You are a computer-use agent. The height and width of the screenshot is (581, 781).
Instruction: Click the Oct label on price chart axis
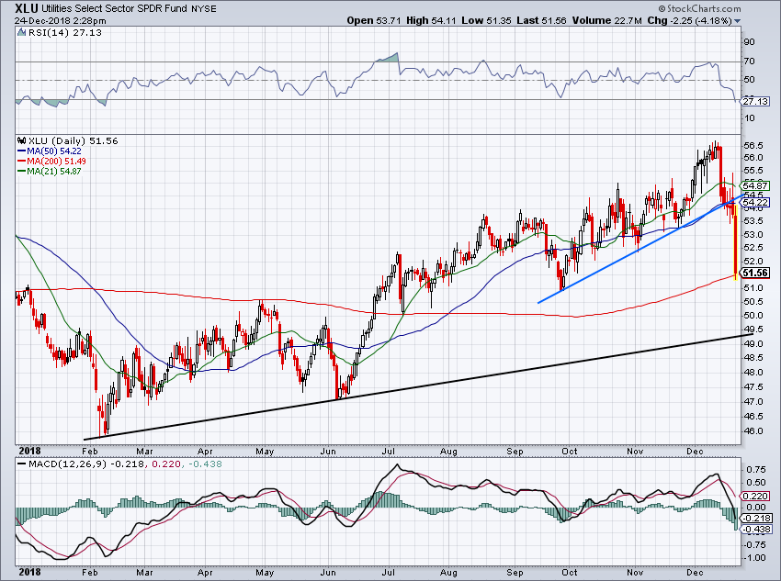[x=569, y=452]
